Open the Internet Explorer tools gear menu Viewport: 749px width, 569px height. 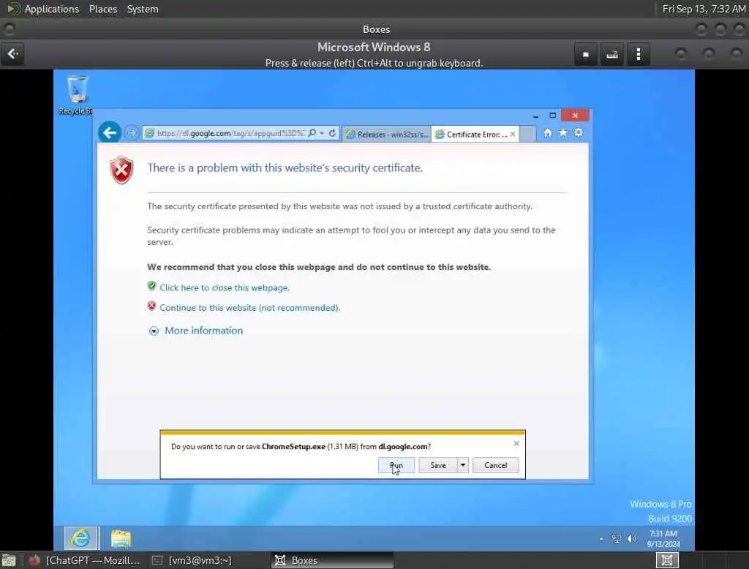click(579, 133)
